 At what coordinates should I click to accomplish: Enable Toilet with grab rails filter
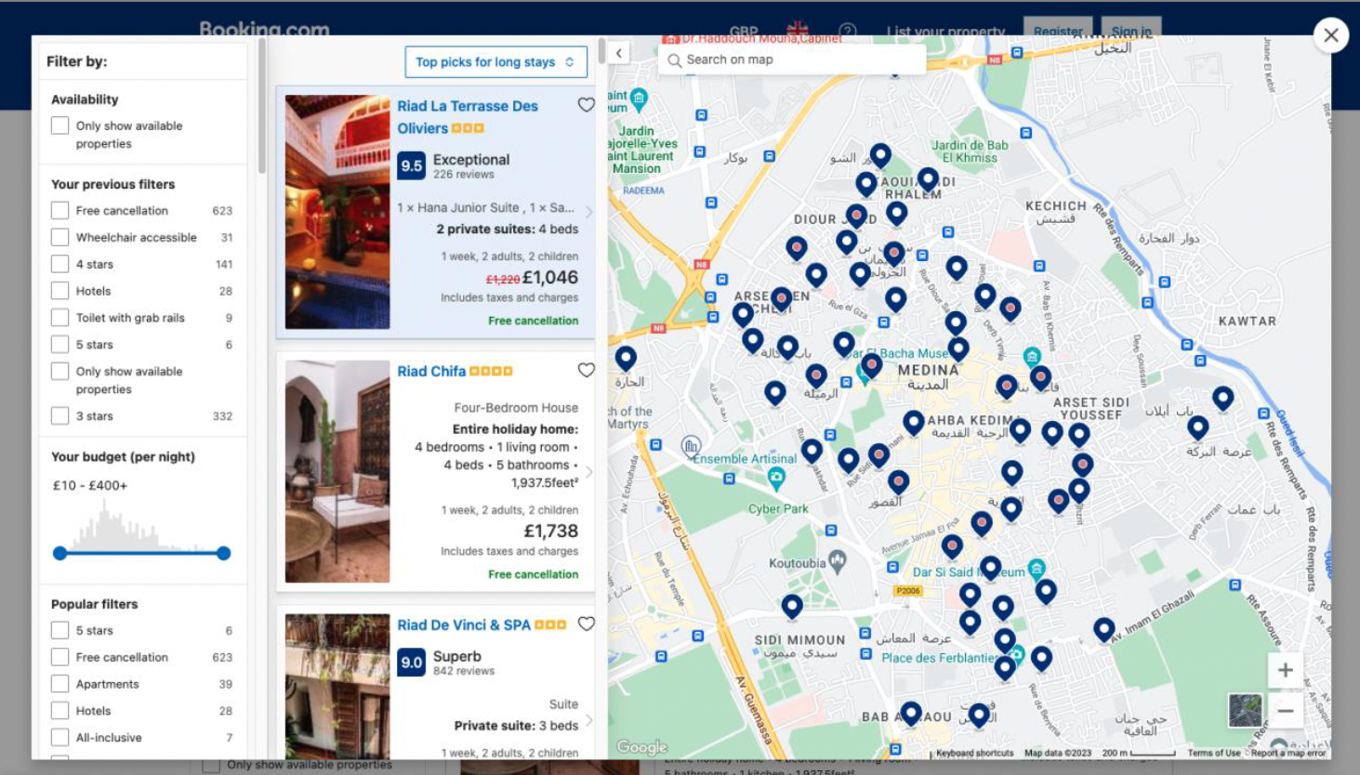click(59, 318)
